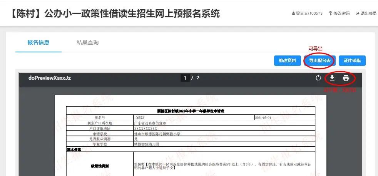Image resolution: width=378 pixels, height=176 pixels.
Task: Switch to 报名信息 tab
Action: coord(38,43)
